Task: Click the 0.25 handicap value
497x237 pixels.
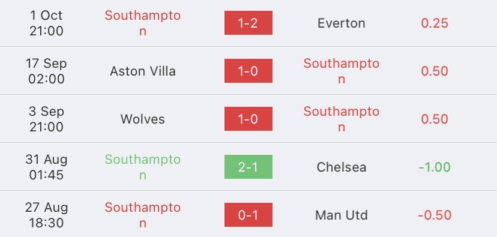Action: 435,23
